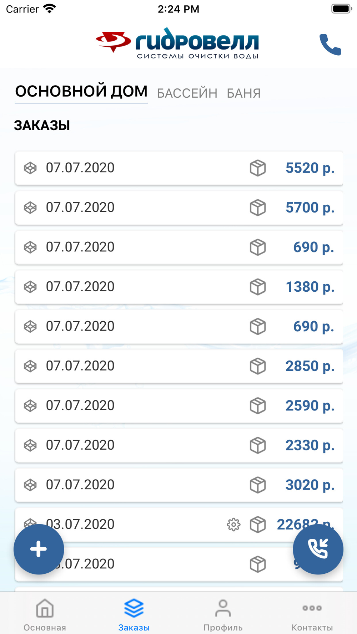Tap the box icon on 5520 р. order
Image resolution: width=357 pixels, height=634 pixels.
258,168
